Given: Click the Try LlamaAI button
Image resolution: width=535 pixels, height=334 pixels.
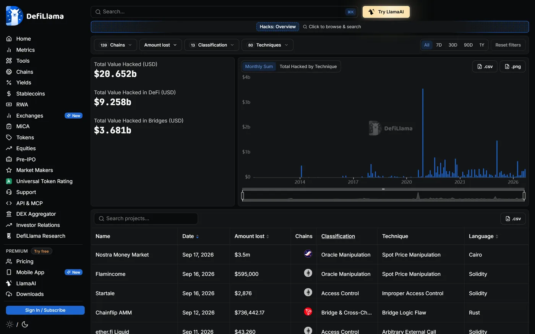Looking at the screenshot, I should click(386, 12).
